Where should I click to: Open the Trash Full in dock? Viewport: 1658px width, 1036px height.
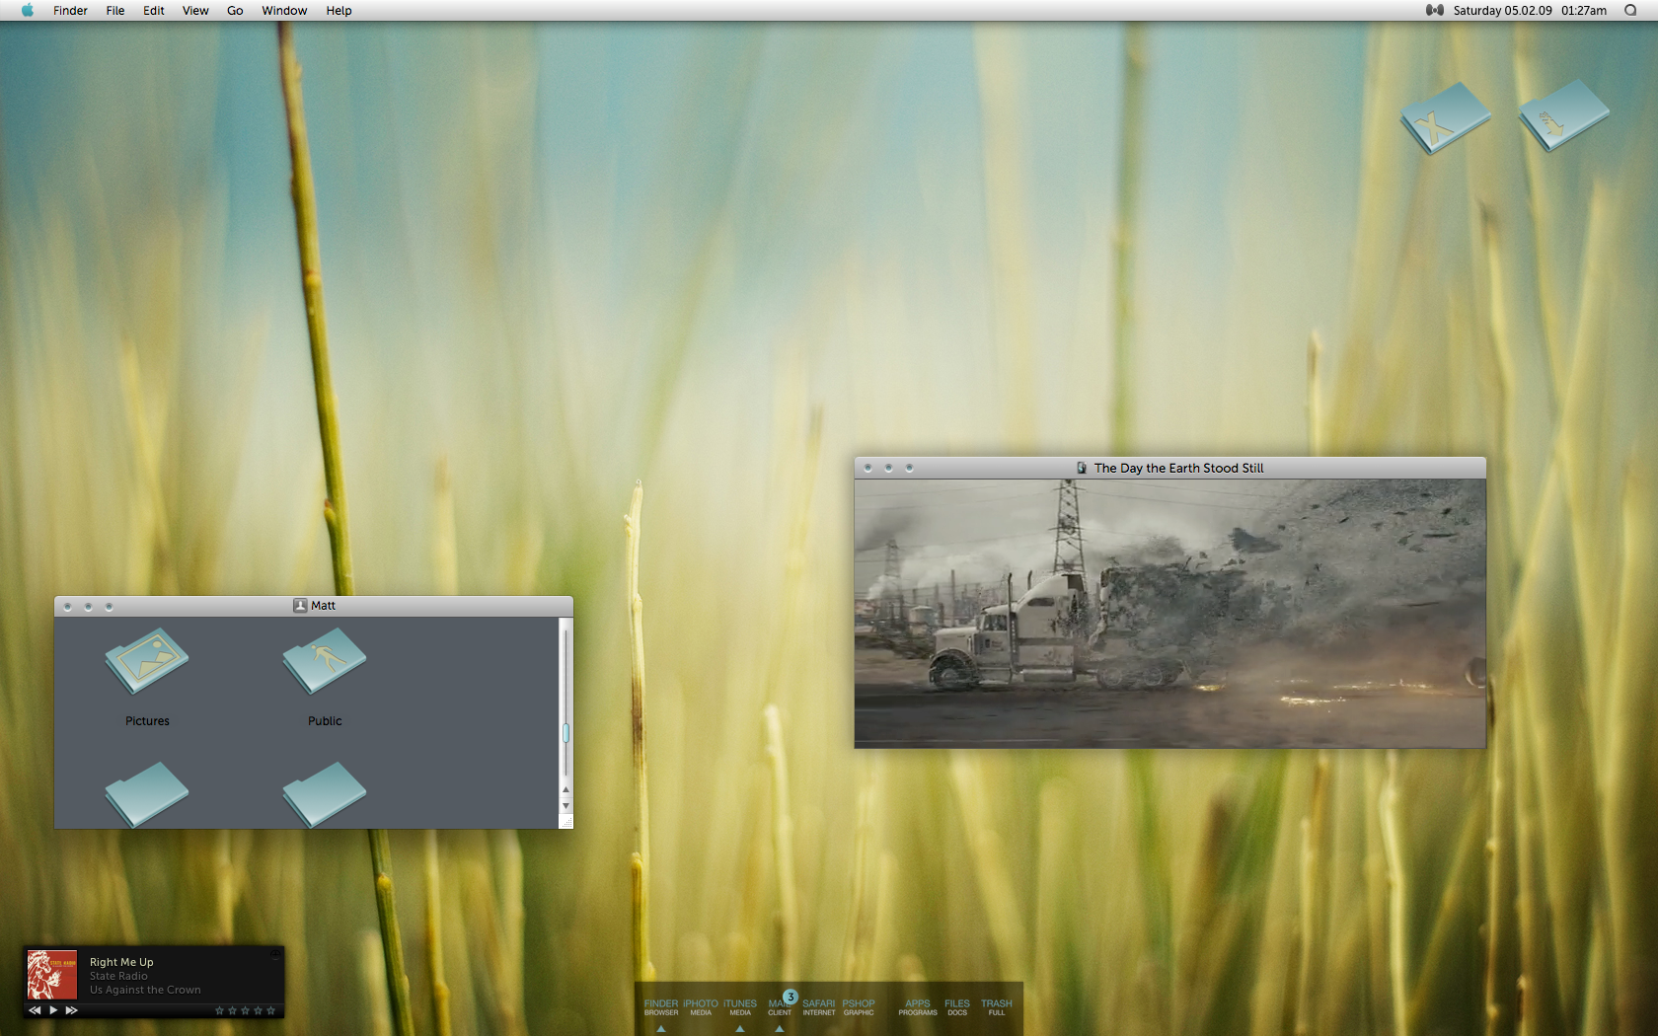coord(997,1007)
